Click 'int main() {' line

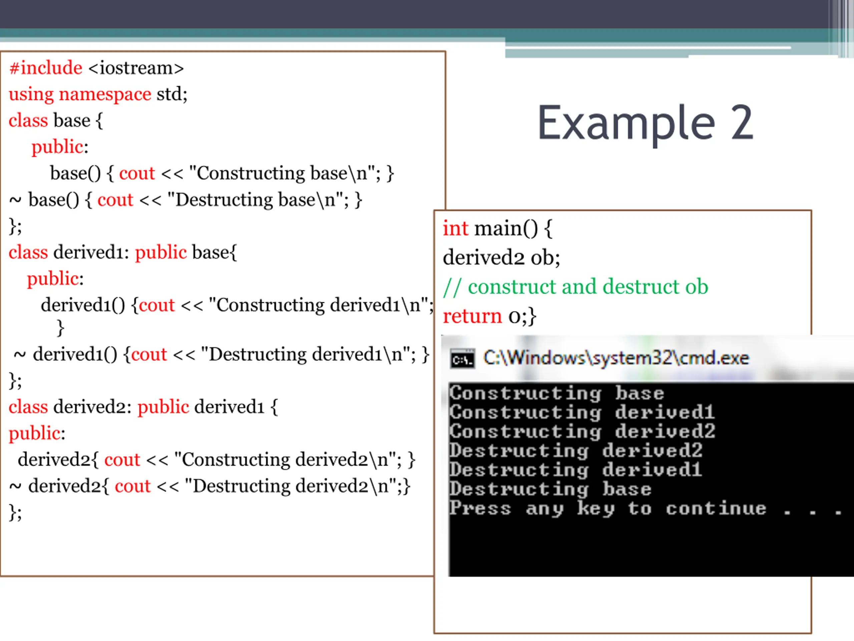[x=498, y=228]
